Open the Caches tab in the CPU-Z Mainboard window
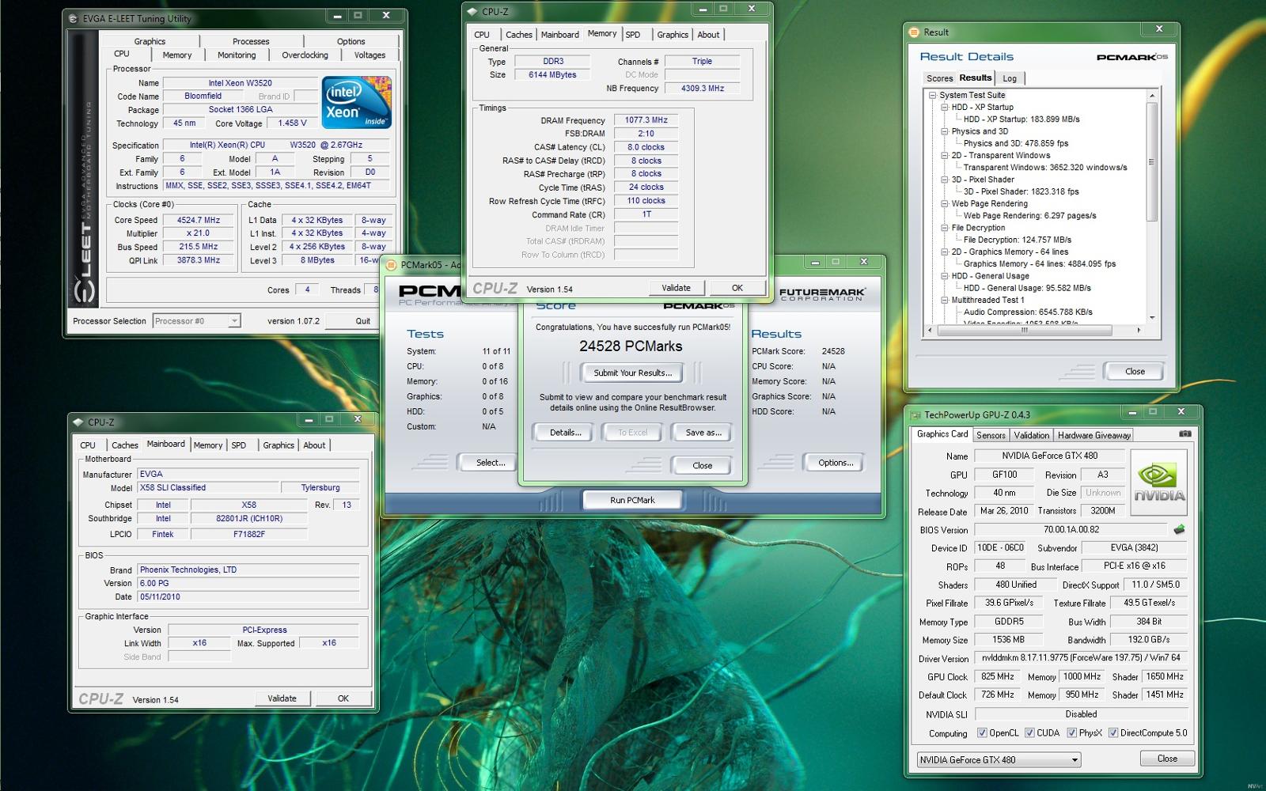 click(x=125, y=445)
